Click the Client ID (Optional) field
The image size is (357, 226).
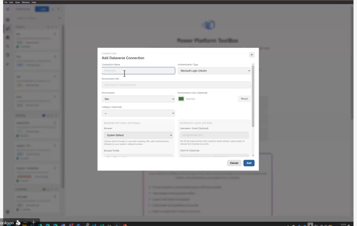pos(214,156)
